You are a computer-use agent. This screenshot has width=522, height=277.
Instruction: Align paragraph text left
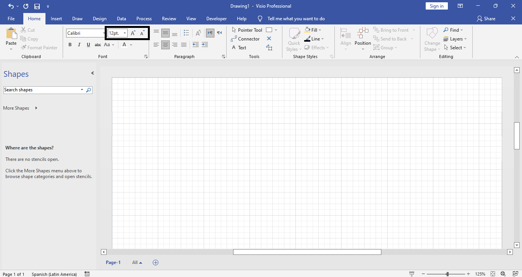156,45
